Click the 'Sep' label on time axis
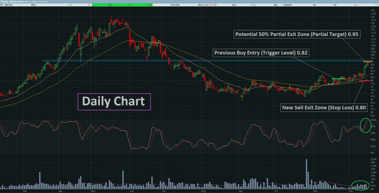 click(x=241, y=191)
